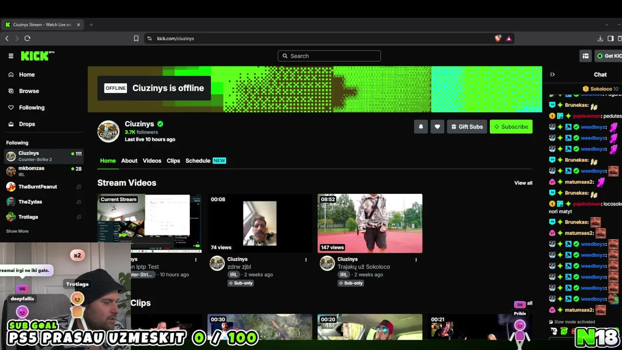The width and height of the screenshot is (622, 350).
Task: Reload the page with the refresh icon
Action: pyautogui.click(x=27, y=38)
